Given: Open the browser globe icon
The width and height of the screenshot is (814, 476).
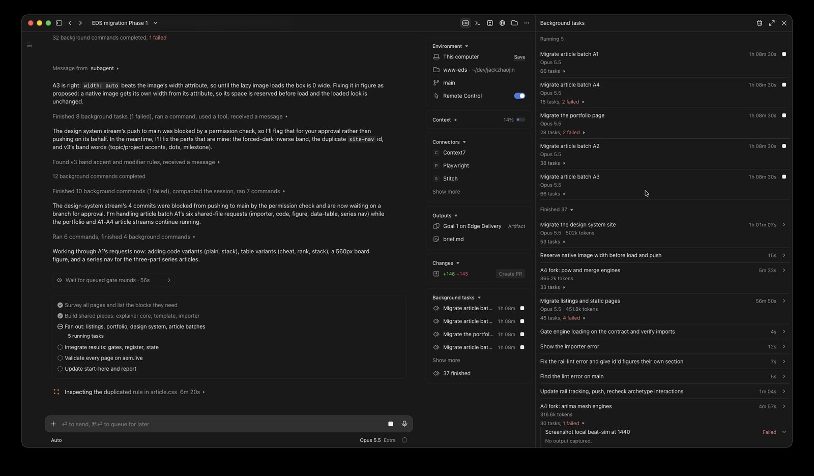Looking at the screenshot, I should 502,23.
